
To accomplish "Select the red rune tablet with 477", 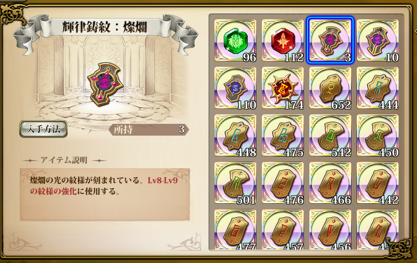I will [235, 230].
